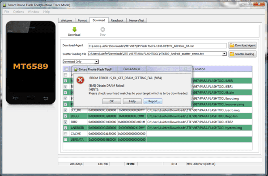Toggle the checkbox of the MBR row
The height and width of the screenshot is (176, 268).
pos(65,81)
